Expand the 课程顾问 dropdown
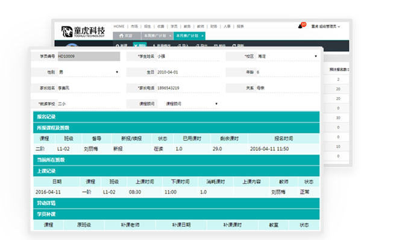402x240 pixels. coord(189,104)
